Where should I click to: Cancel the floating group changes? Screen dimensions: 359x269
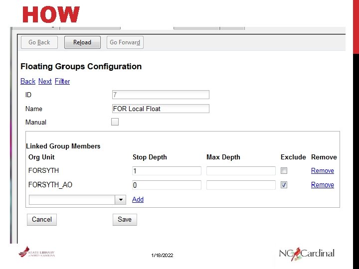tap(42, 220)
